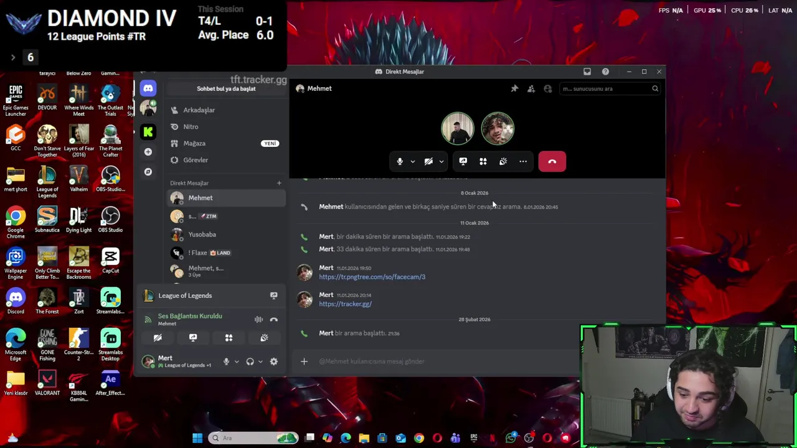Show user profile icon in chat header
Image resolution: width=797 pixels, height=448 pixels.
coord(548,89)
